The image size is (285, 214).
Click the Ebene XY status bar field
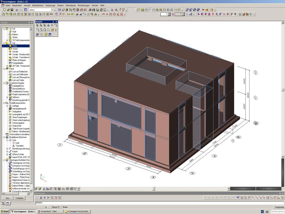click(56, 207)
